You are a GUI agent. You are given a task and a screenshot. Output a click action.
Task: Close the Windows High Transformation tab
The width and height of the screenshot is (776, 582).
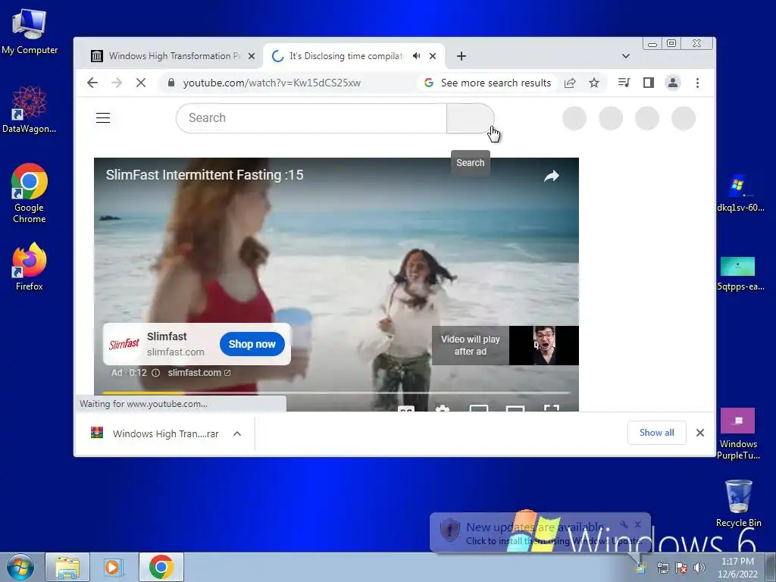[x=252, y=56]
